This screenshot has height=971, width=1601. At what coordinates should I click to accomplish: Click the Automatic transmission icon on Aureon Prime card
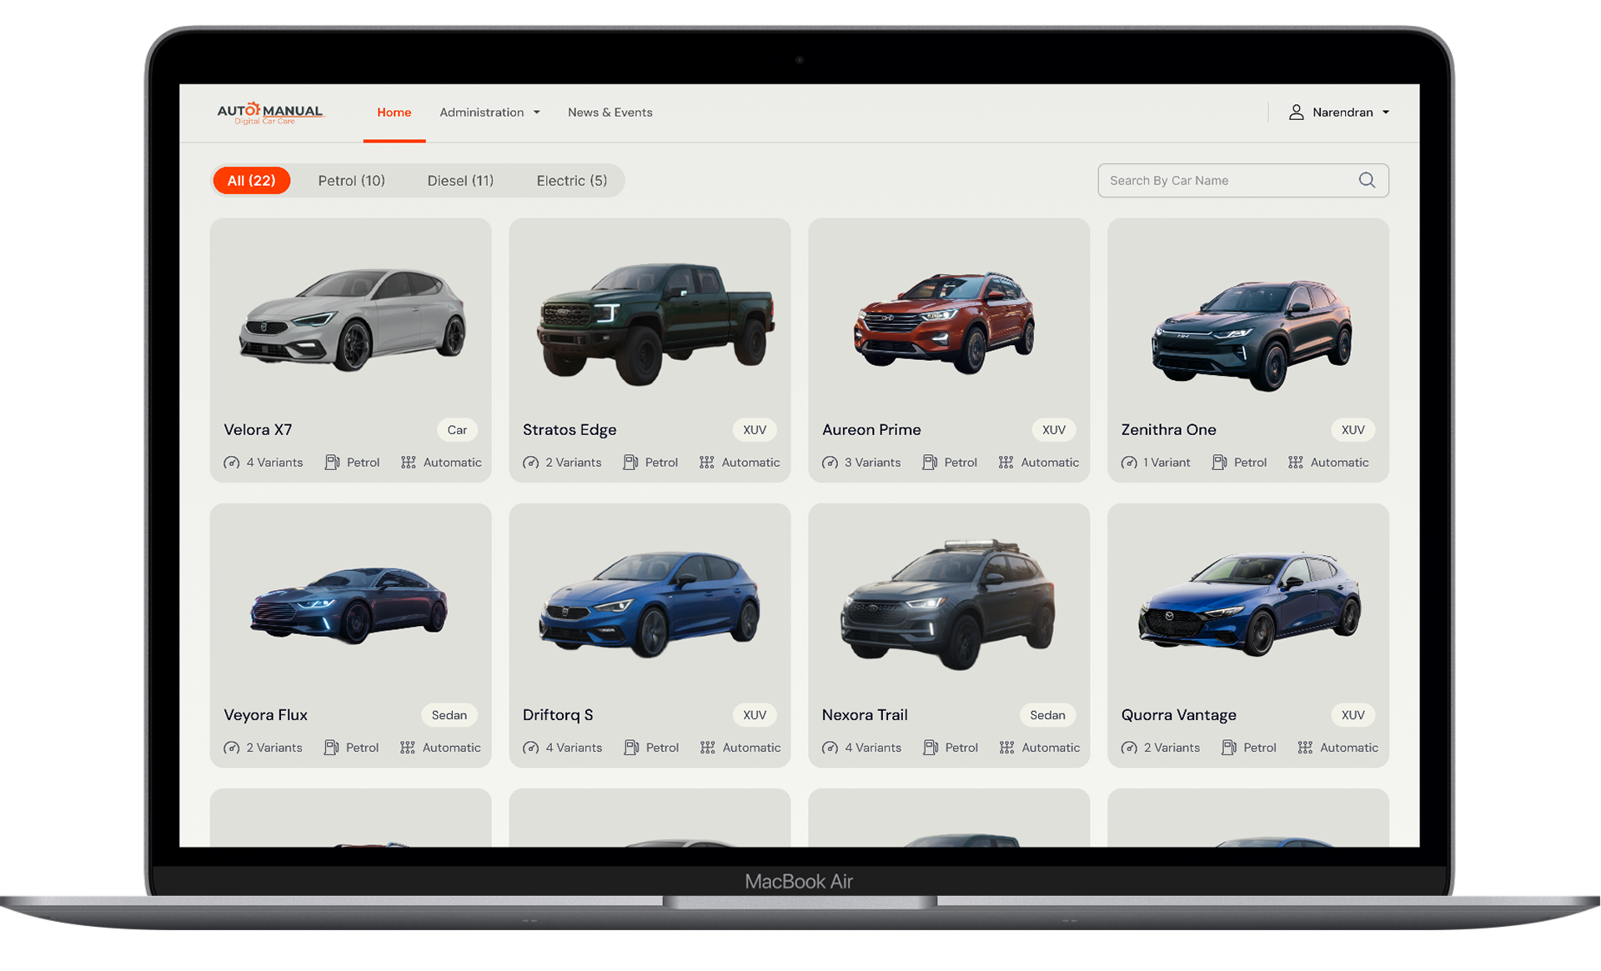(x=1005, y=462)
